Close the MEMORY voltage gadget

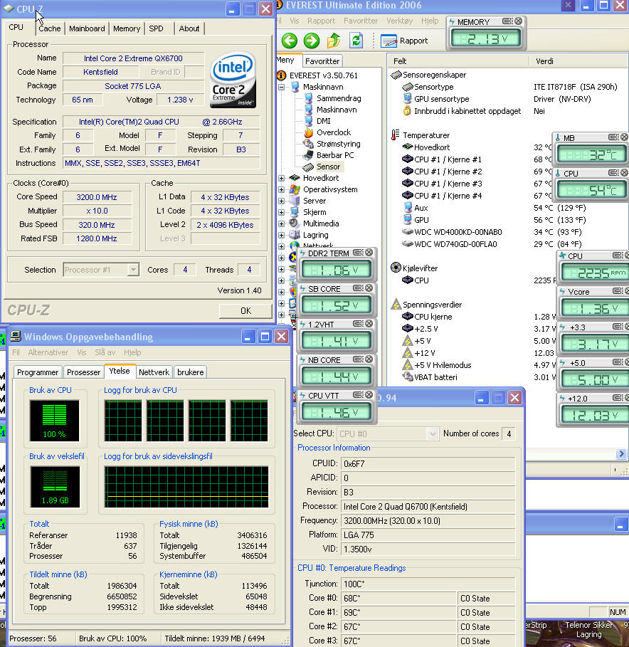[x=519, y=21]
